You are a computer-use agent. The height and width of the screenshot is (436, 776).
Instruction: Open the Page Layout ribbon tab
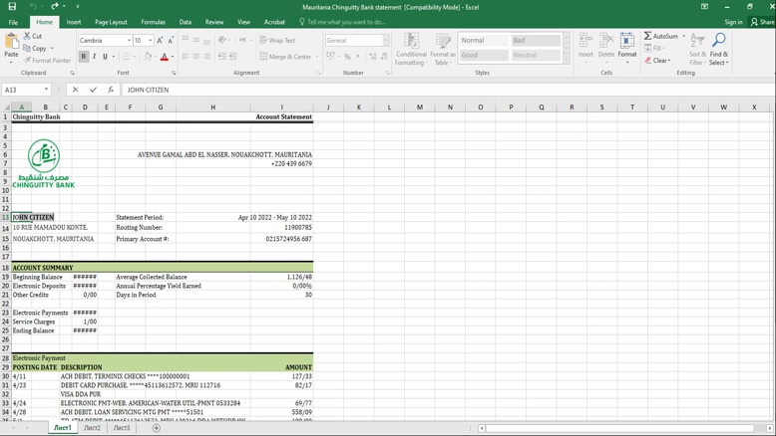(111, 22)
